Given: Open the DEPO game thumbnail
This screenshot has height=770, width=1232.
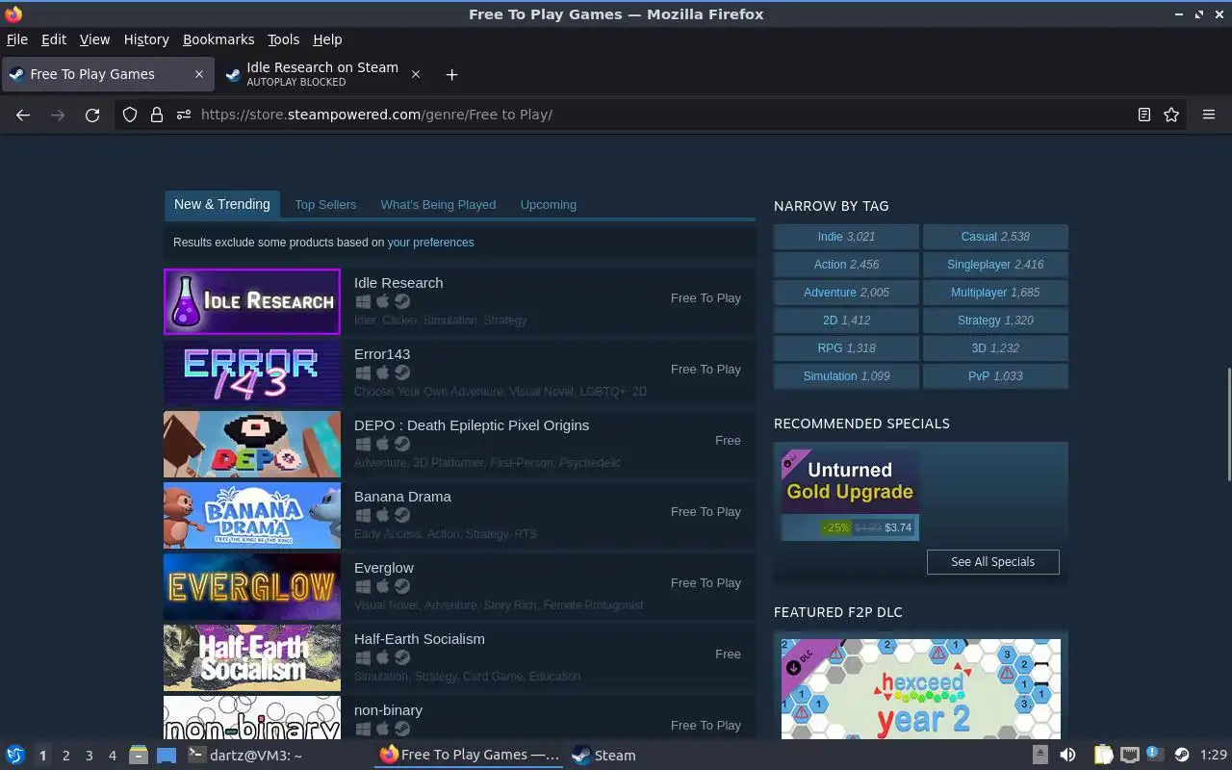Looking at the screenshot, I should 252,444.
